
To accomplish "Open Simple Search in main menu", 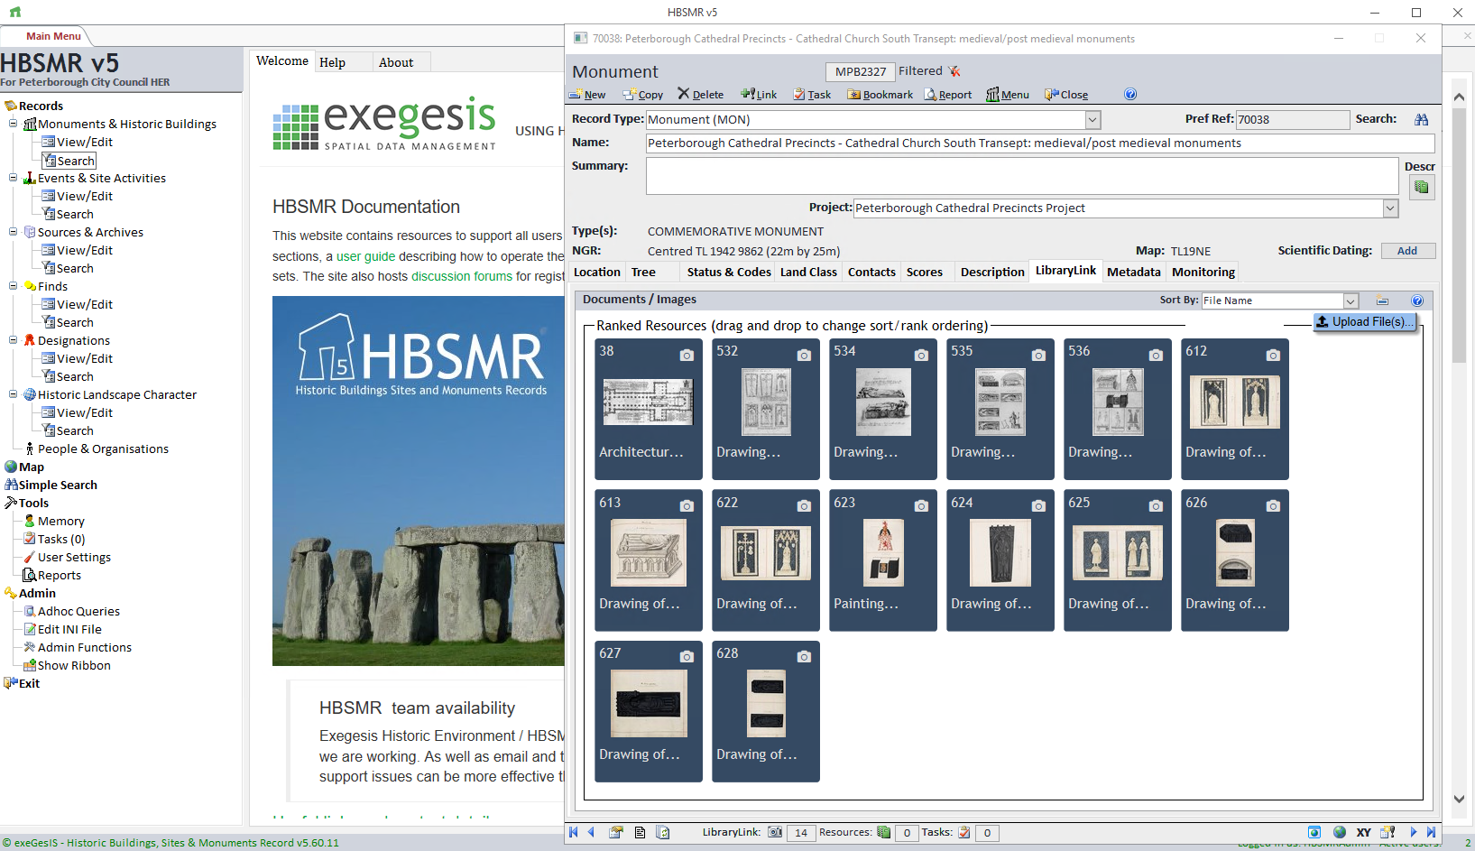I will tap(51, 485).
